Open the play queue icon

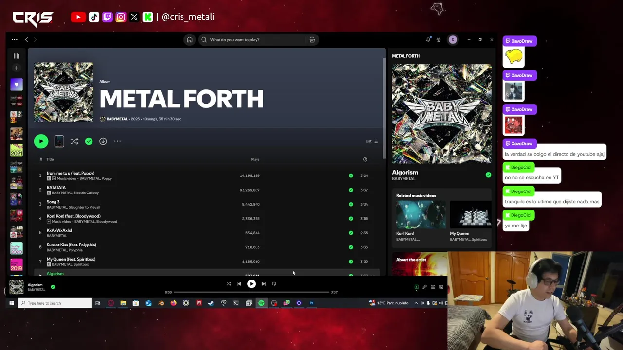coord(433,287)
